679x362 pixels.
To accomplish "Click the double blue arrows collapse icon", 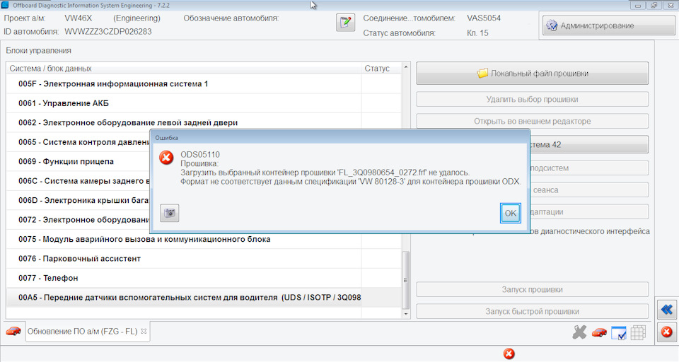I will [666, 310].
